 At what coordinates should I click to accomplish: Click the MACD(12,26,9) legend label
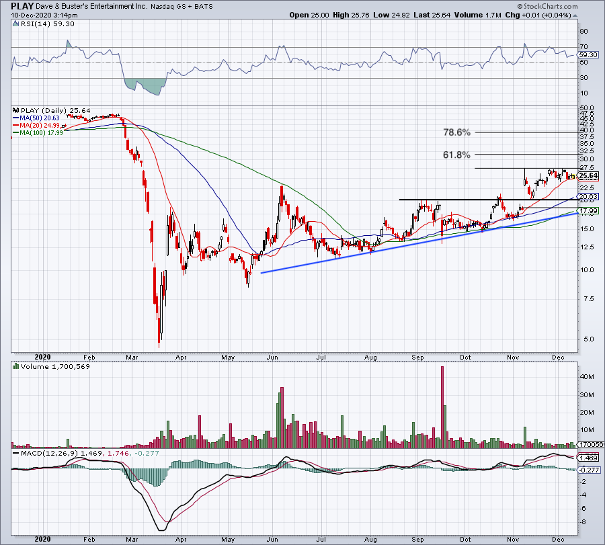point(50,453)
